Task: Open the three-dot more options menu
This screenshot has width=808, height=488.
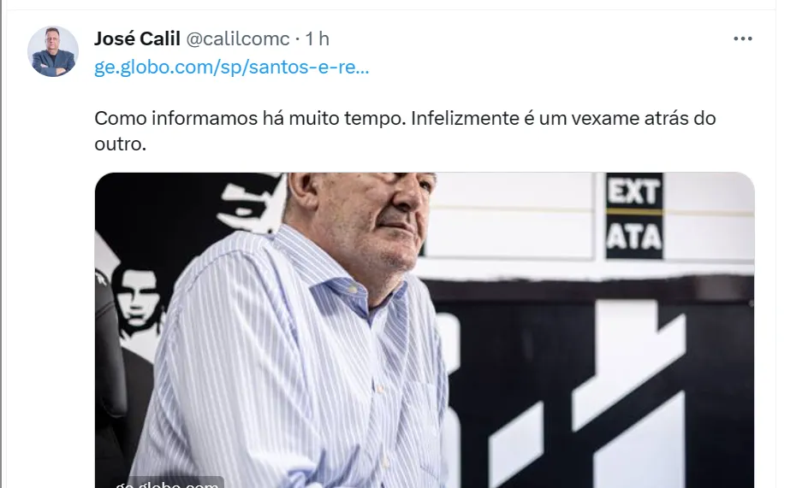Action: [x=743, y=38]
